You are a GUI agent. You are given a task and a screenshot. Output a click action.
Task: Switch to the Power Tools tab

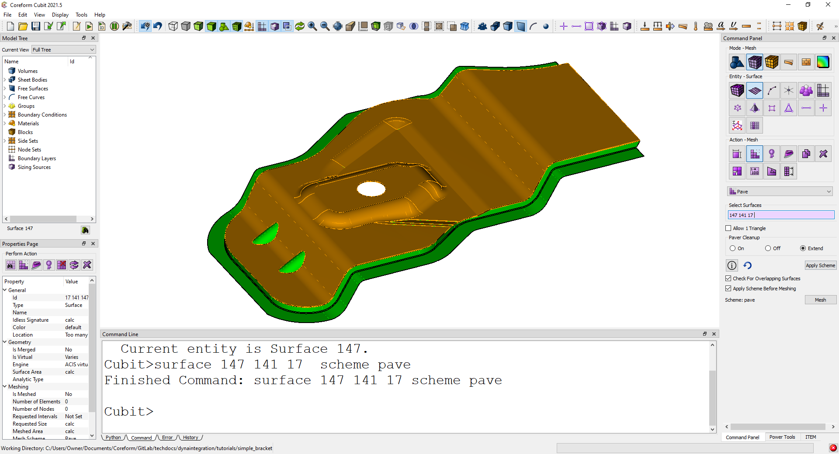coord(782,437)
